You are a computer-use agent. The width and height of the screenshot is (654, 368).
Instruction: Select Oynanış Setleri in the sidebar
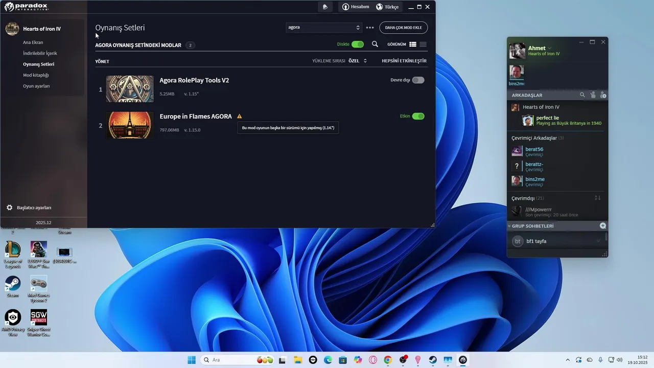39,64
